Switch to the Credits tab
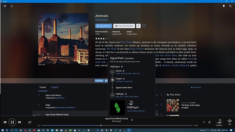Screen dimensions: 235x132 [x=55, y=87]
